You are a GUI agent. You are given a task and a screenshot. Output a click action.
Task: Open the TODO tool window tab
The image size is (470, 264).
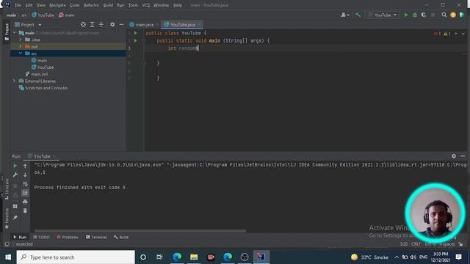[x=41, y=237]
